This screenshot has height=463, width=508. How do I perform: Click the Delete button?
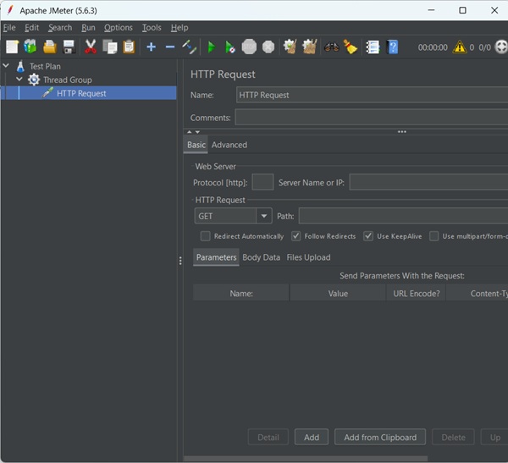click(453, 438)
